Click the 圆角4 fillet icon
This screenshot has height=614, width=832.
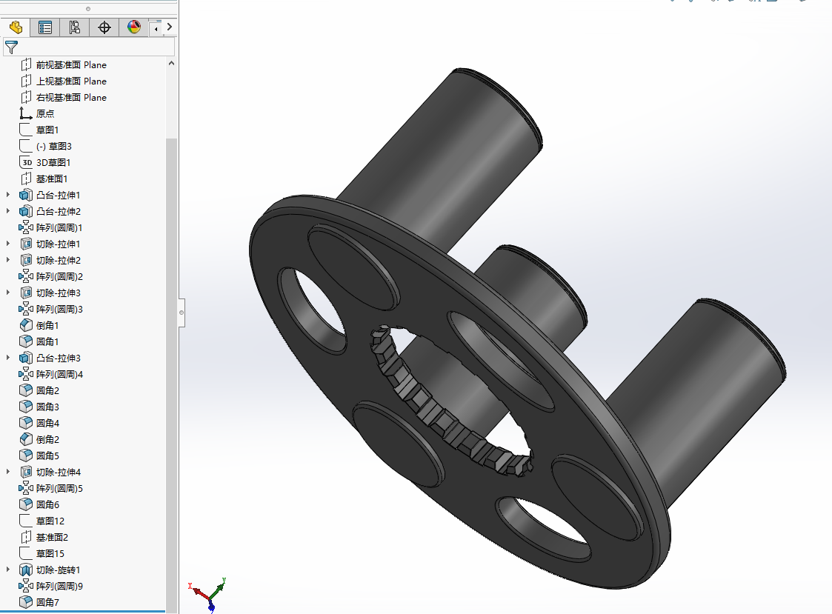pyautogui.click(x=26, y=423)
